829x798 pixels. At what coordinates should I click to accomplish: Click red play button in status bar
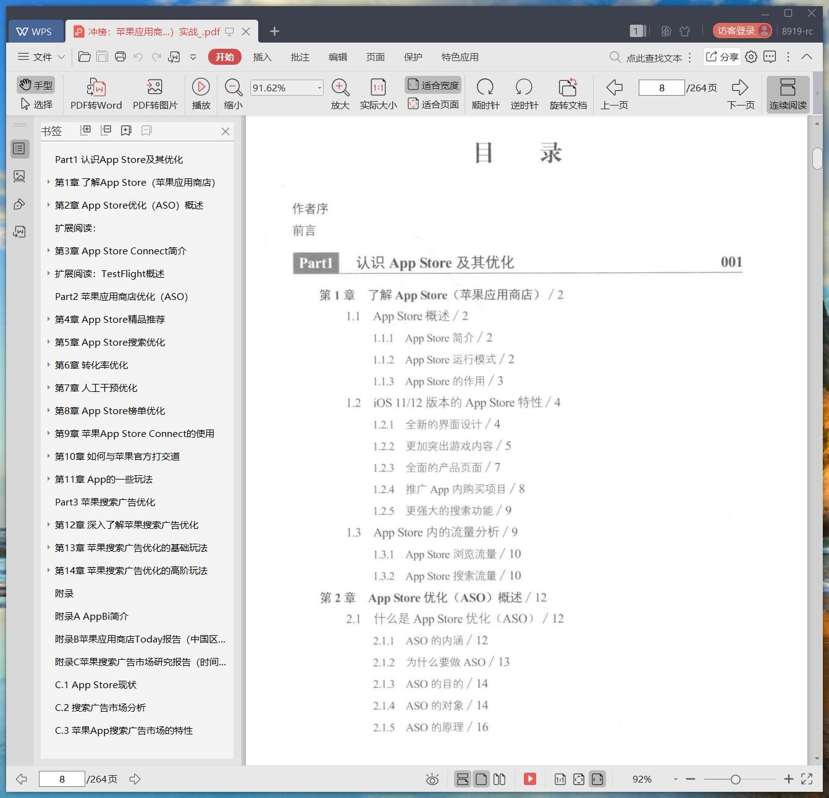click(530, 779)
